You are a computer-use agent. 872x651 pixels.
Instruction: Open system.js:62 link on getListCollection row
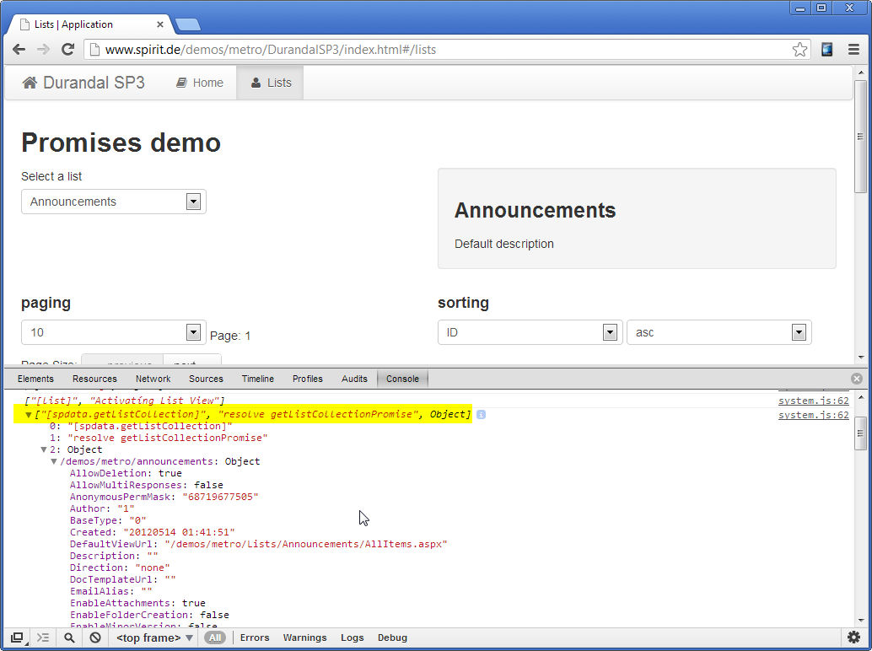tap(814, 415)
